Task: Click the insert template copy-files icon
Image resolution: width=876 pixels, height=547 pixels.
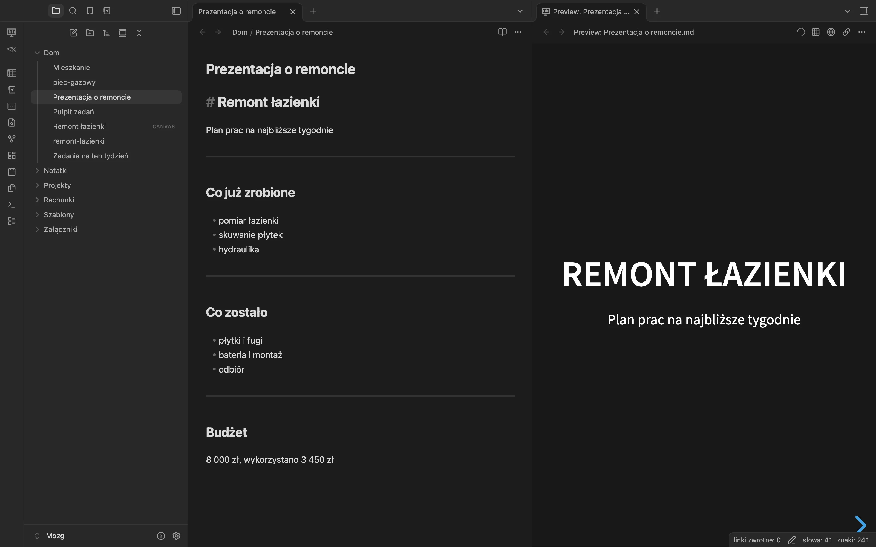Action: (11, 188)
